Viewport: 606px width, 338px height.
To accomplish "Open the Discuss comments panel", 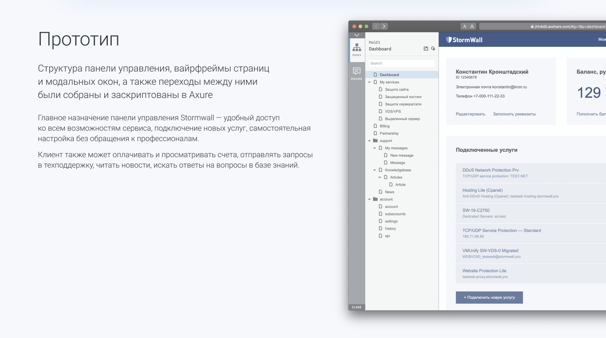I will coord(356,72).
